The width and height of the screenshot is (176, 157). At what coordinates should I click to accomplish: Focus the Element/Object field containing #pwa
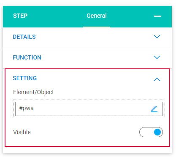coord(89,109)
